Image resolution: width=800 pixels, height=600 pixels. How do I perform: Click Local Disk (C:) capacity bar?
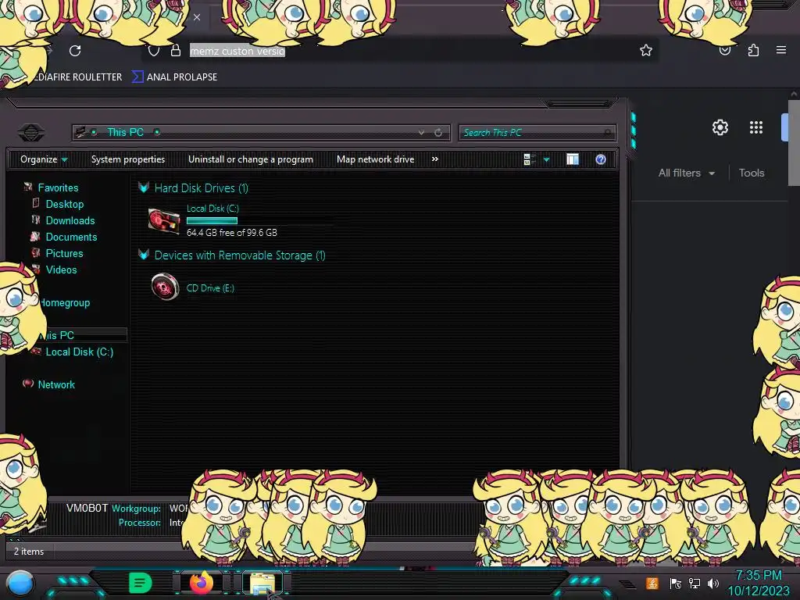point(212,220)
